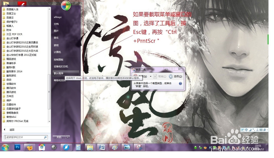Click the blue help question mark icon
The height and width of the screenshot is (158, 274).
click(180, 84)
